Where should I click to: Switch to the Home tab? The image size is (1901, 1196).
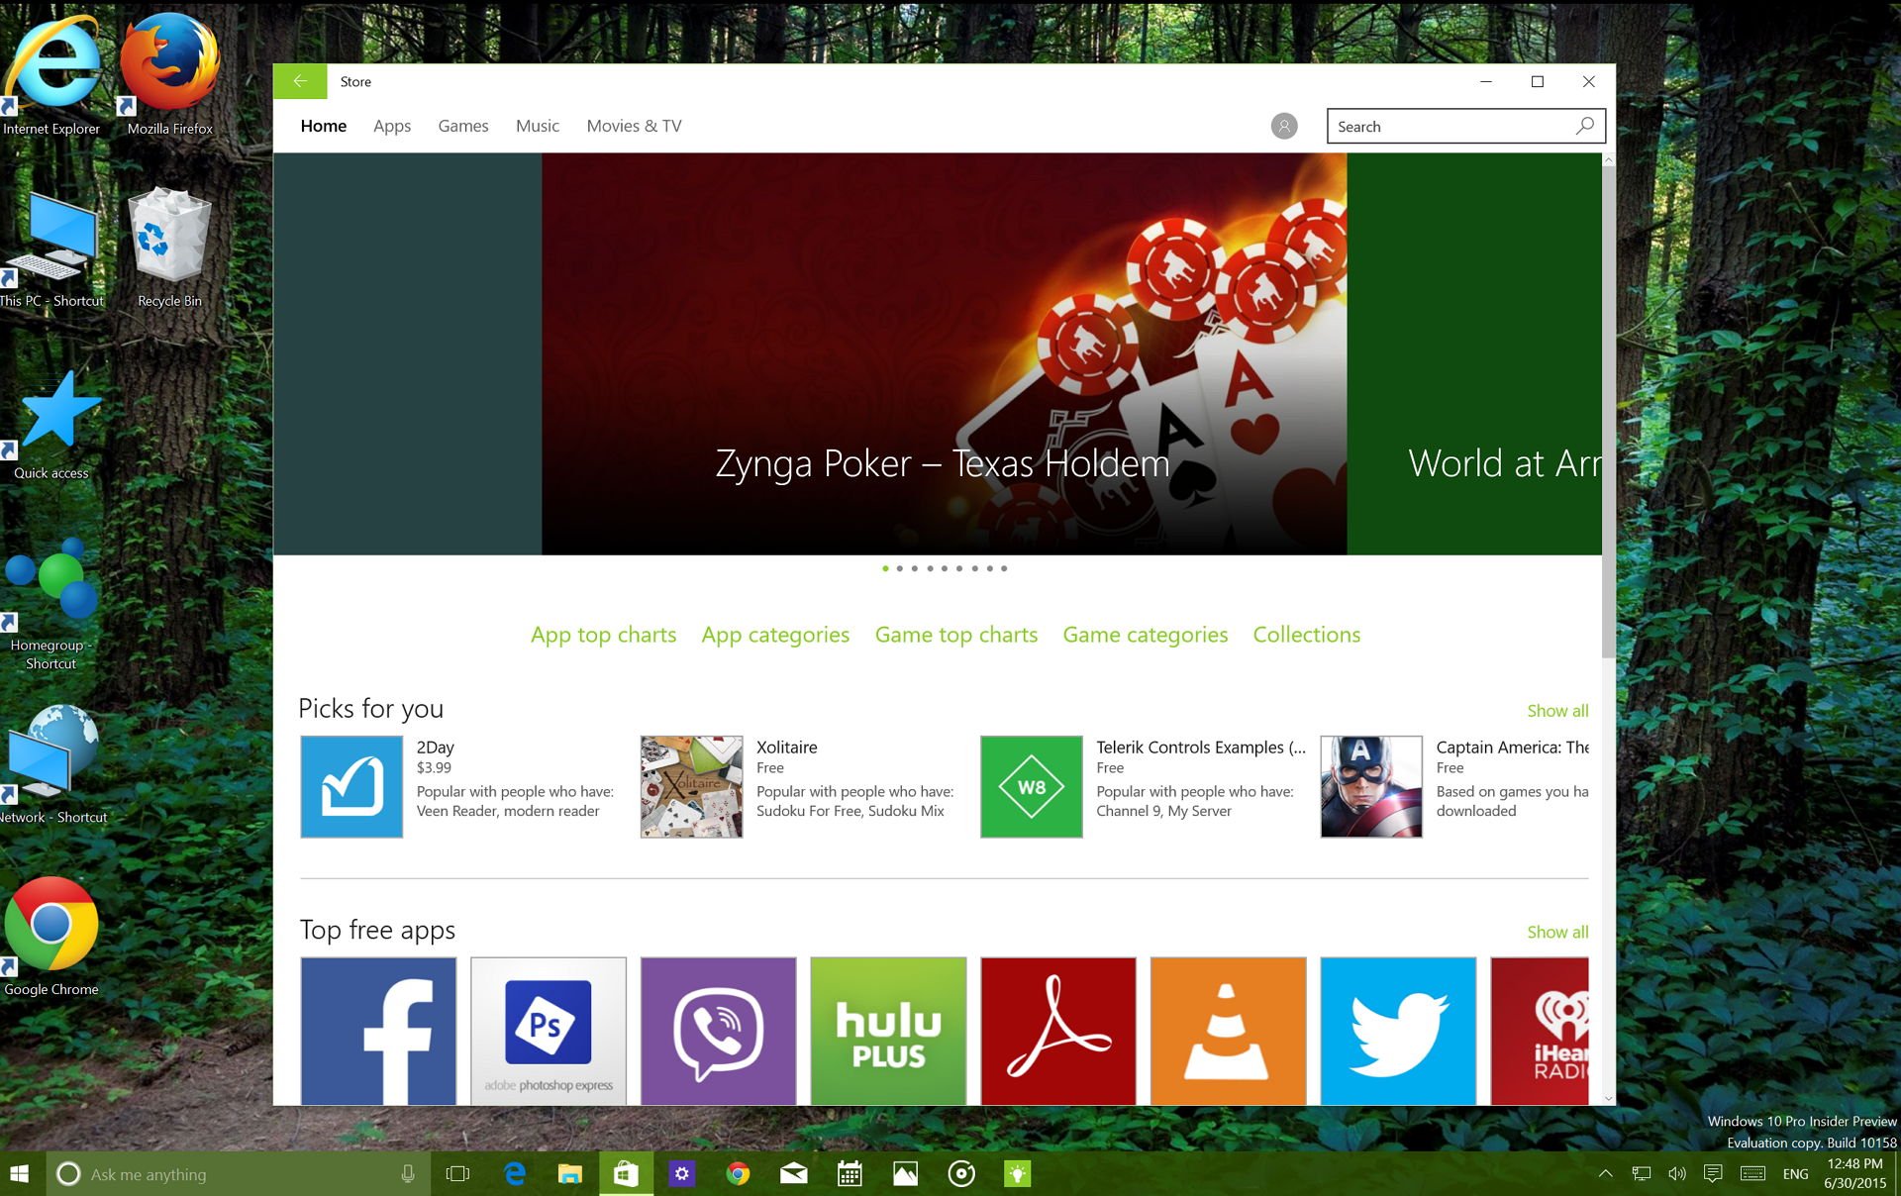tap(324, 126)
